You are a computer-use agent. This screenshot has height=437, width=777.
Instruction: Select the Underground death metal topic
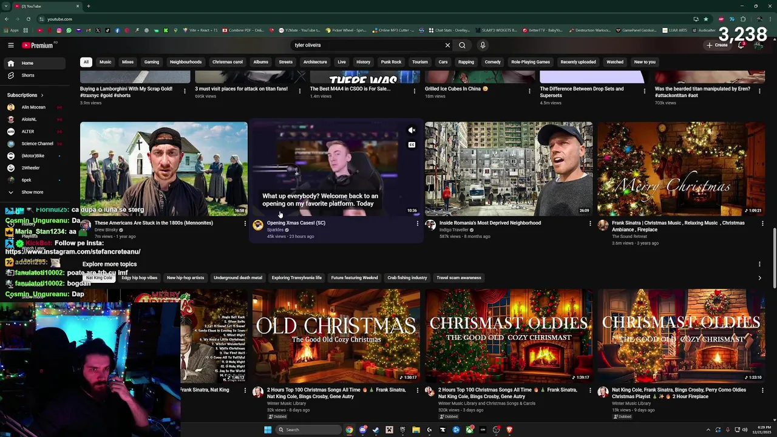tap(238, 278)
